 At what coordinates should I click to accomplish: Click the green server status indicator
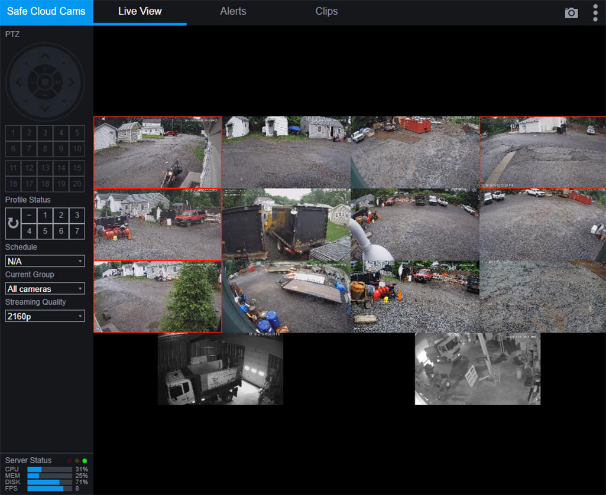[84, 460]
